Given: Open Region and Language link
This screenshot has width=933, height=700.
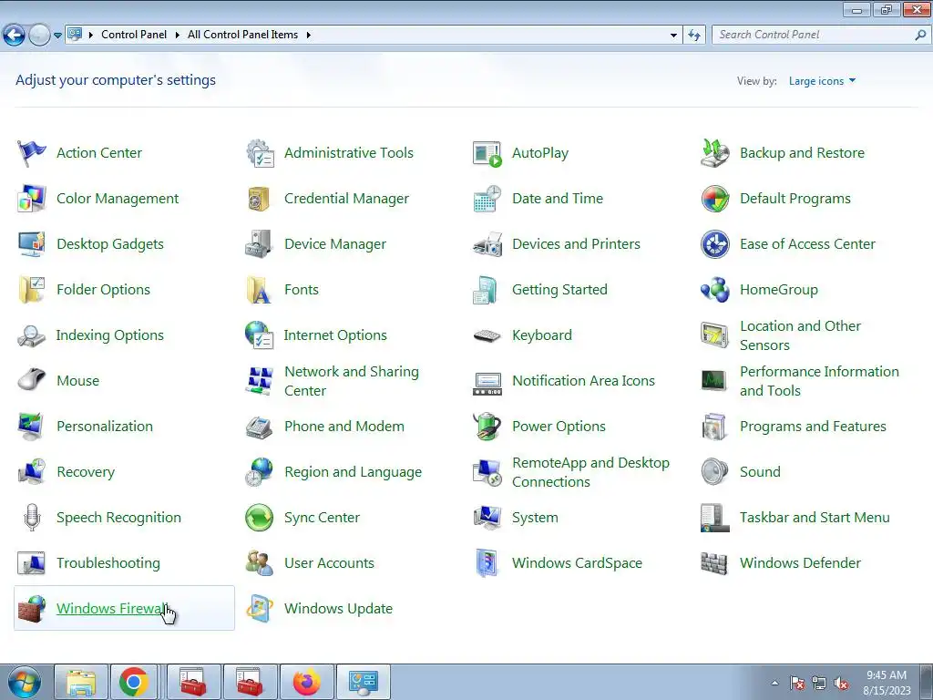Looking at the screenshot, I should click(x=353, y=472).
